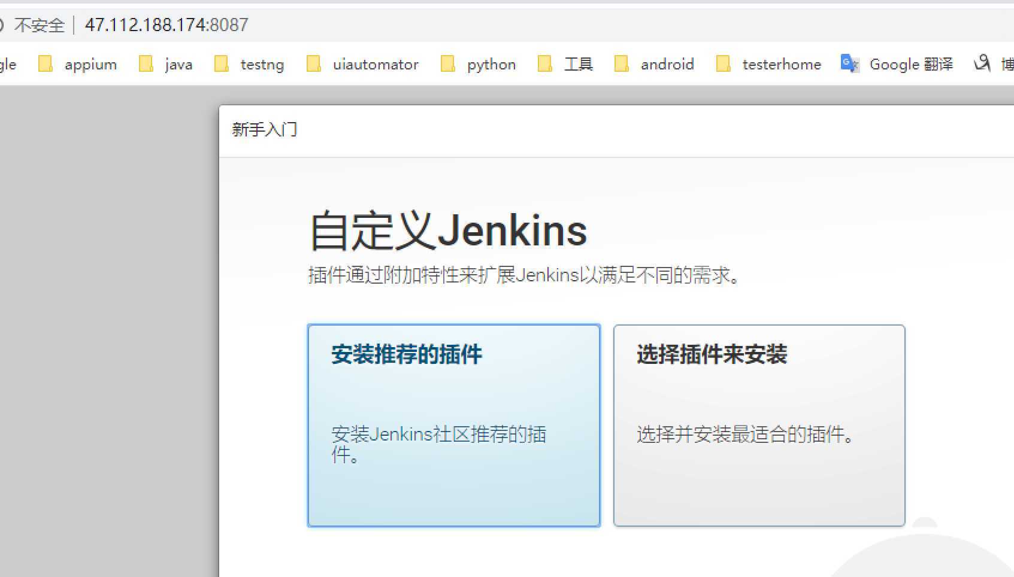Open the Google 翻译 bookmark

pyautogui.click(x=897, y=64)
